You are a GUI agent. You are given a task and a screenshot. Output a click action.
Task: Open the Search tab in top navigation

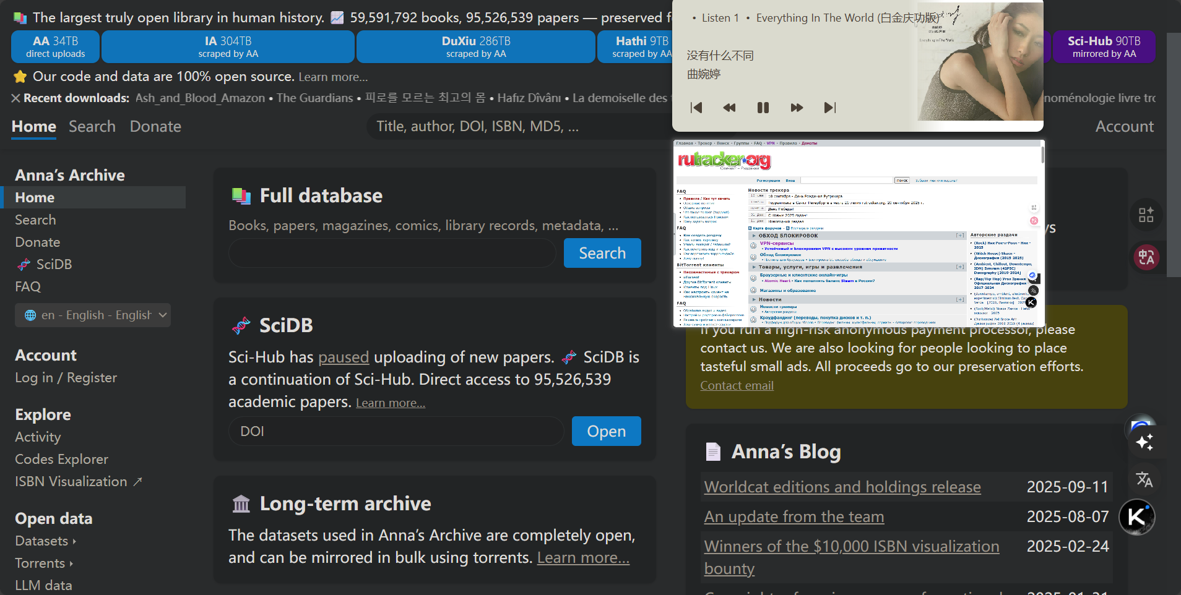[x=92, y=127]
